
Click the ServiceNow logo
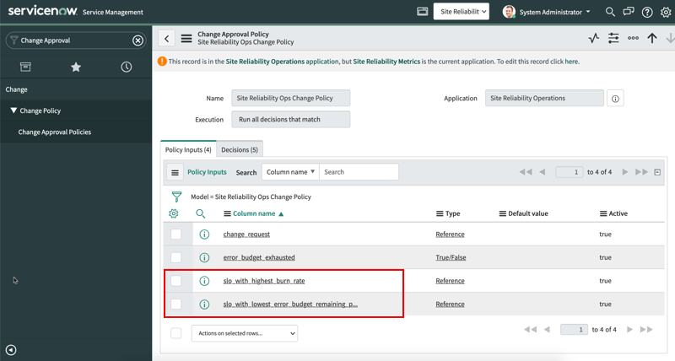point(42,11)
